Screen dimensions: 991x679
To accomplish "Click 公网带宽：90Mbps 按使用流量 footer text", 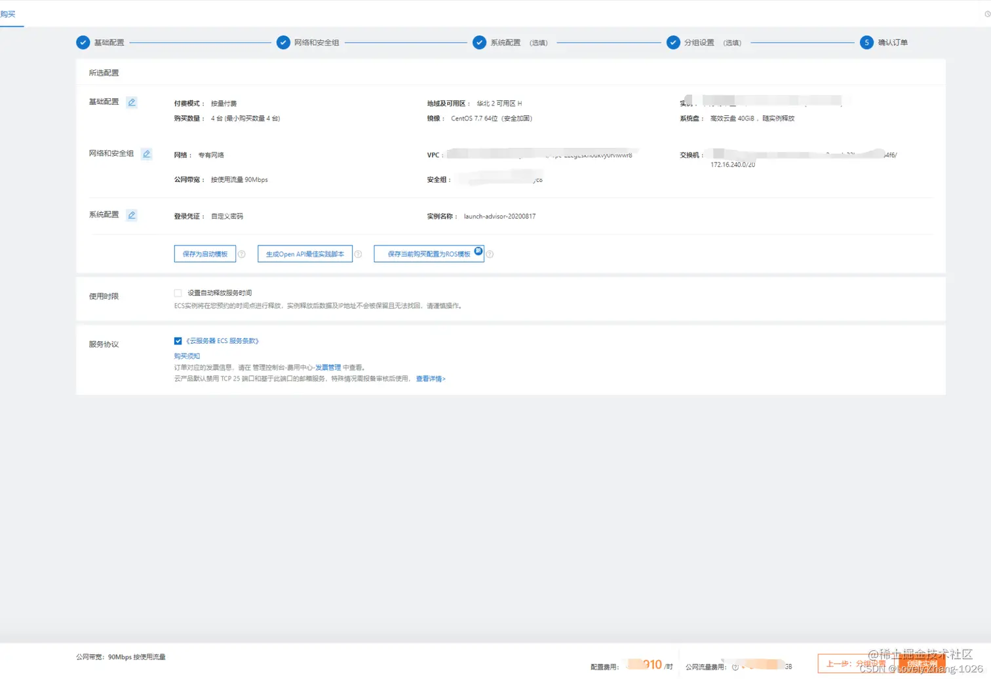I will [121, 657].
